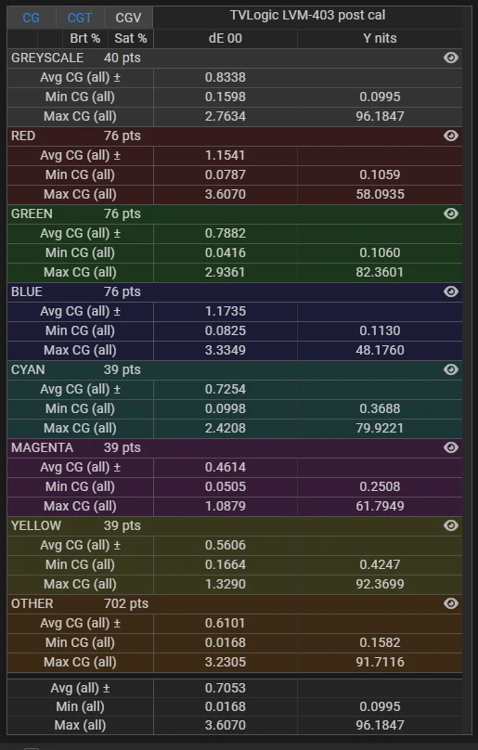Toggle visibility eye for OTHER group

pyautogui.click(x=451, y=603)
